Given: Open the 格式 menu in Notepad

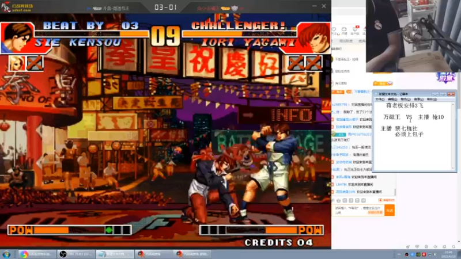Looking at the screenshot, I should pos(406,99).
